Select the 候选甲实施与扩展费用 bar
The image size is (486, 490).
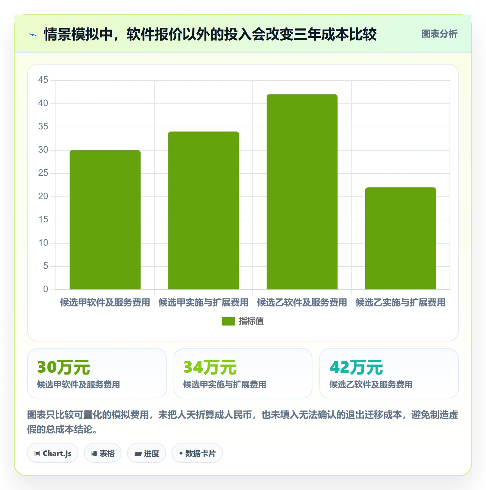coord(203,210)
